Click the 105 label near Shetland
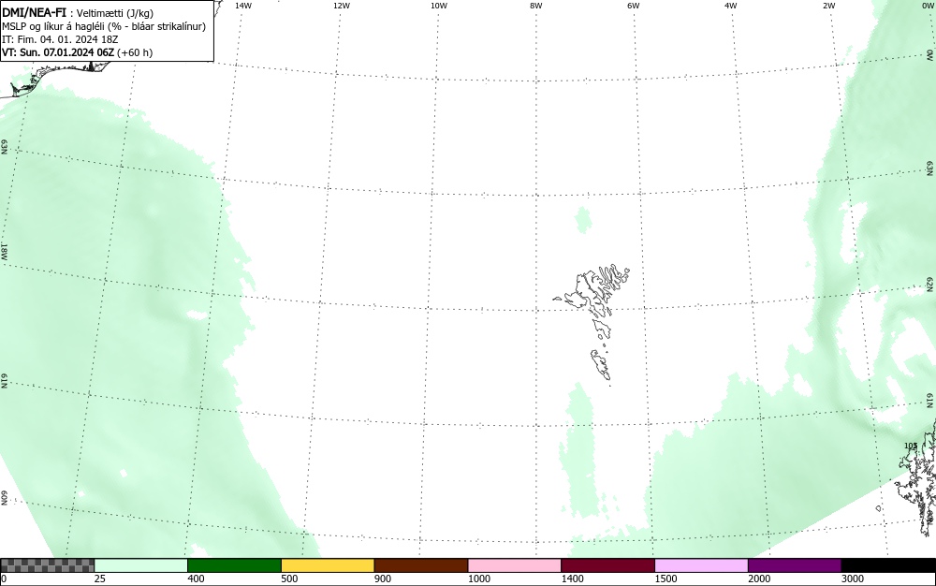Screen dimensions: 936x586 tap(911, 446)
